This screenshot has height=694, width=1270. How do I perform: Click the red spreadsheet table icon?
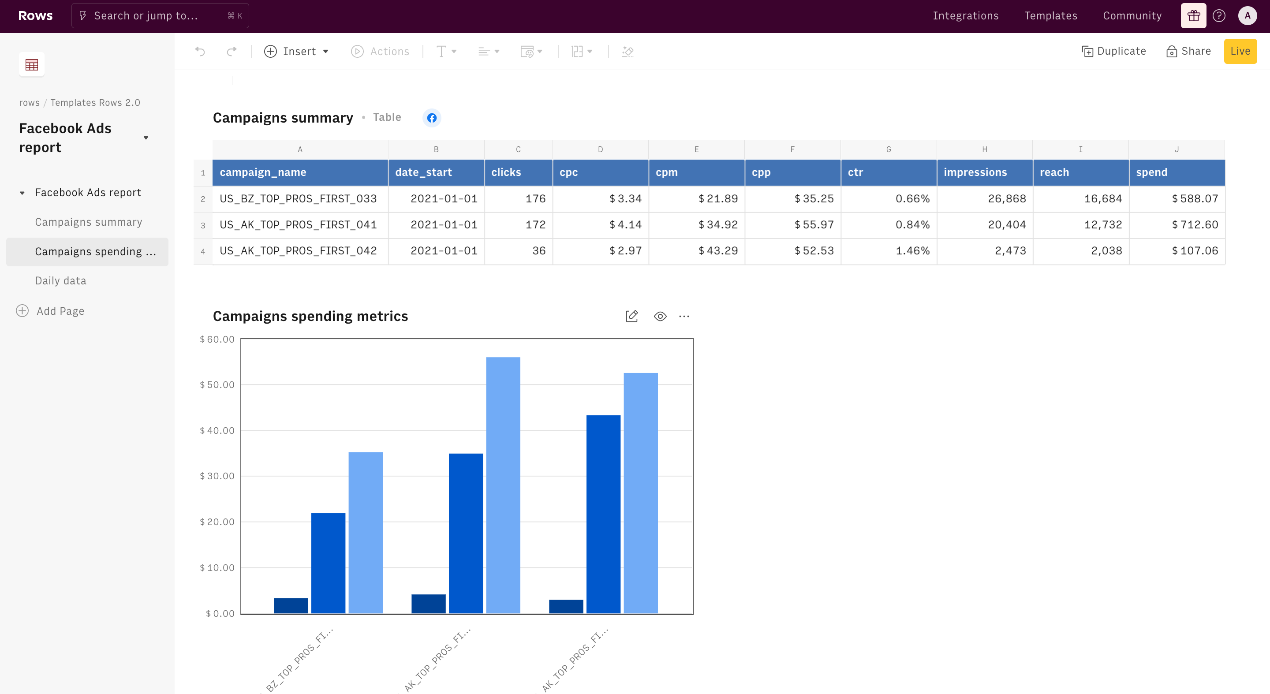[32, 64]
